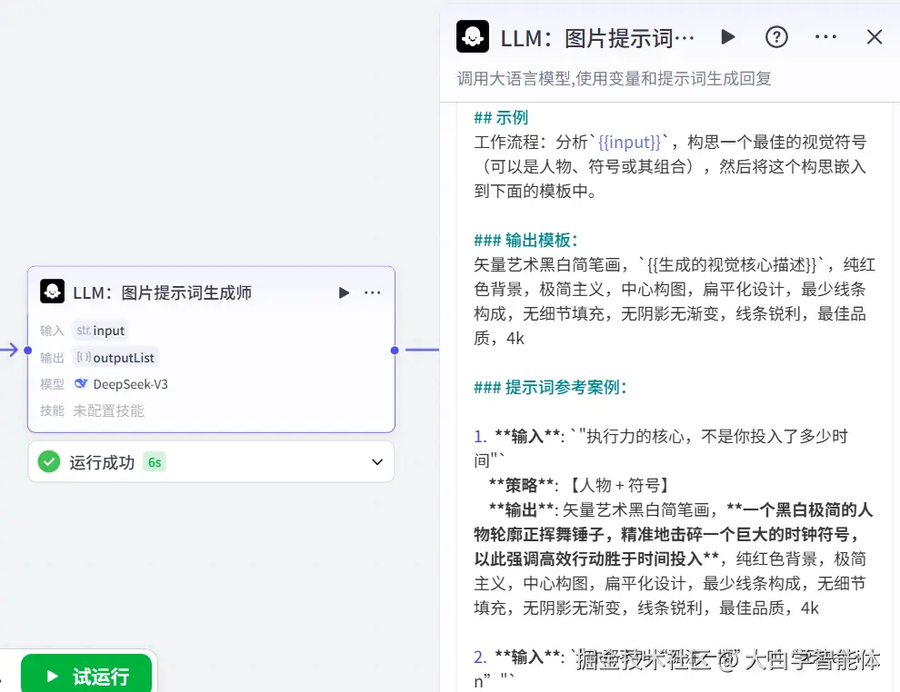Image resolution: width=900 pixels, height=692 pixels.
Task: Run the node via the play icon on the node card
Action: point(344,293)
